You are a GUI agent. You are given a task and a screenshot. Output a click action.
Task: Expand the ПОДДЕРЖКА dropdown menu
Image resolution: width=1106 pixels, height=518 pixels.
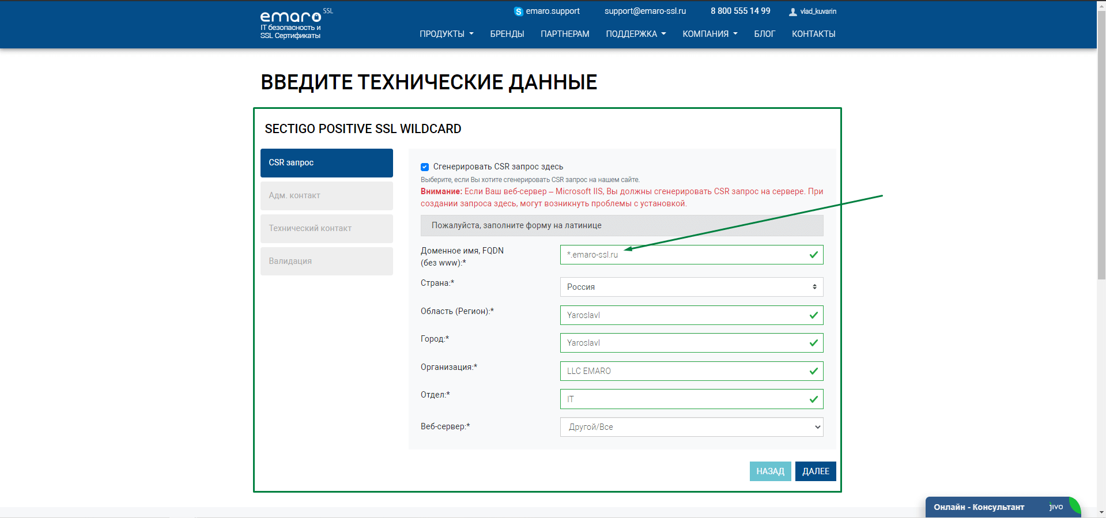coord(636,34)
